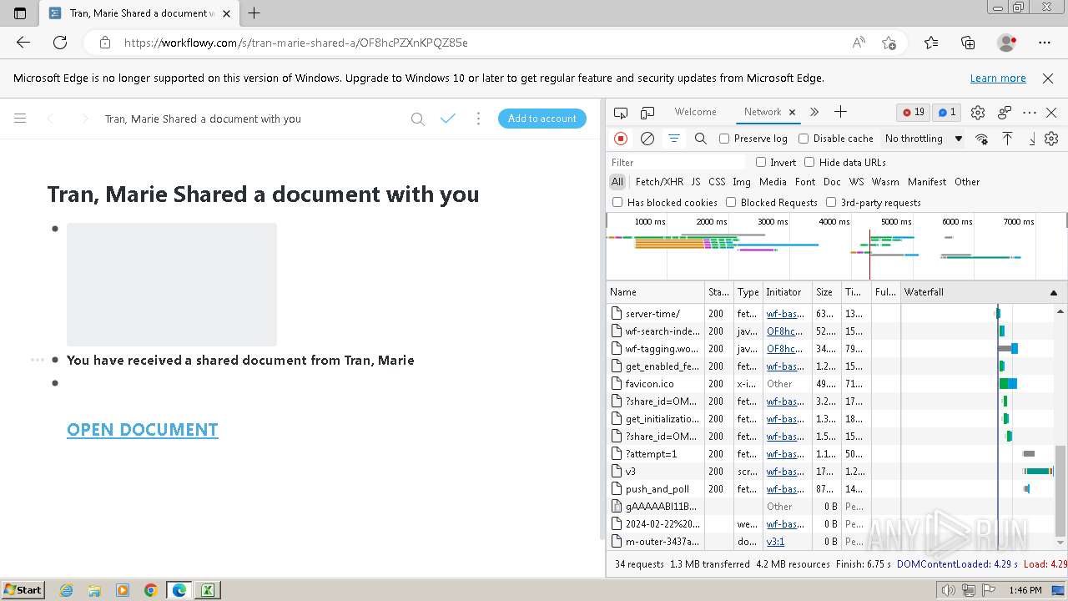1068x601 pixels.
Task: Click the Edge profile avatar icon
Action: click(1006, 43)
